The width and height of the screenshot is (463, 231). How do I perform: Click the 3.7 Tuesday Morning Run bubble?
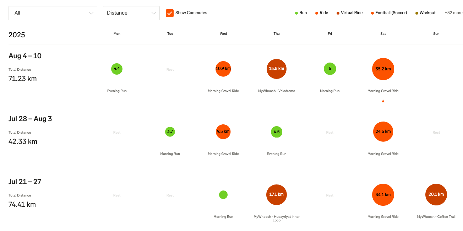coord(170,132)
